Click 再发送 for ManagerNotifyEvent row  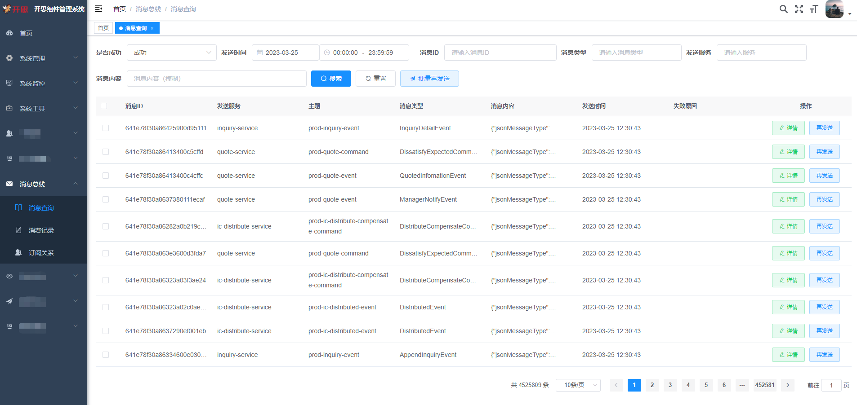tap(825, 199)
